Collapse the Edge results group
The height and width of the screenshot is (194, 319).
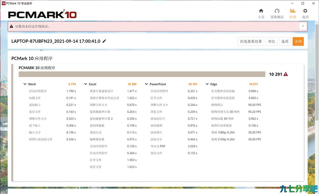[207, 84]
